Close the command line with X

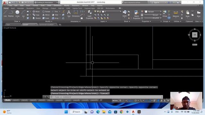click(x=45, y=97)
